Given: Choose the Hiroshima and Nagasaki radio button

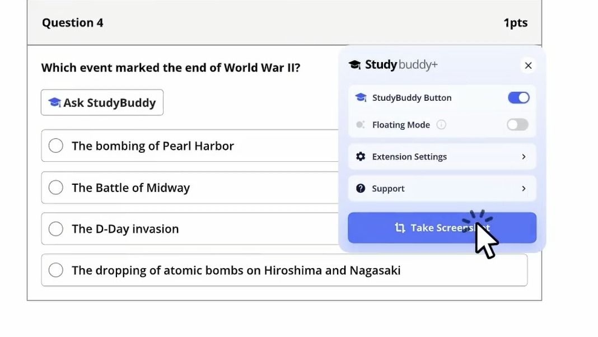Looking at the screenshot, I should click(55, 270).
